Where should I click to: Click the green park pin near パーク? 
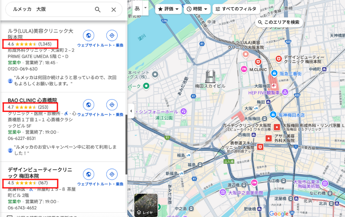click(146, 86)
